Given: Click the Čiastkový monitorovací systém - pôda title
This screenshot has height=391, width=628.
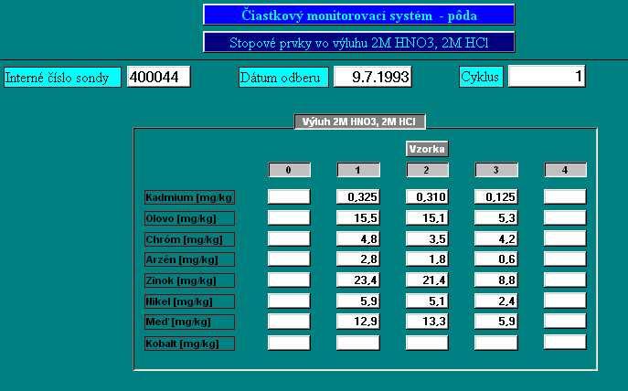Looking at the screenshot, I should coord(359,16).
